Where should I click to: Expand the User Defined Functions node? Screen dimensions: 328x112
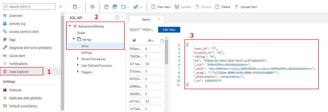(x=78, y=66)
